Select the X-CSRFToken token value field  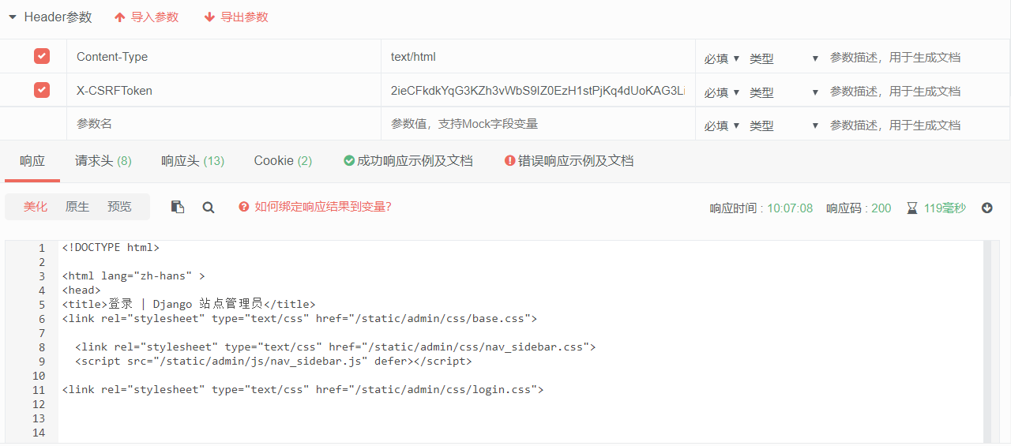pyautogui.click(x=538, y=90)
